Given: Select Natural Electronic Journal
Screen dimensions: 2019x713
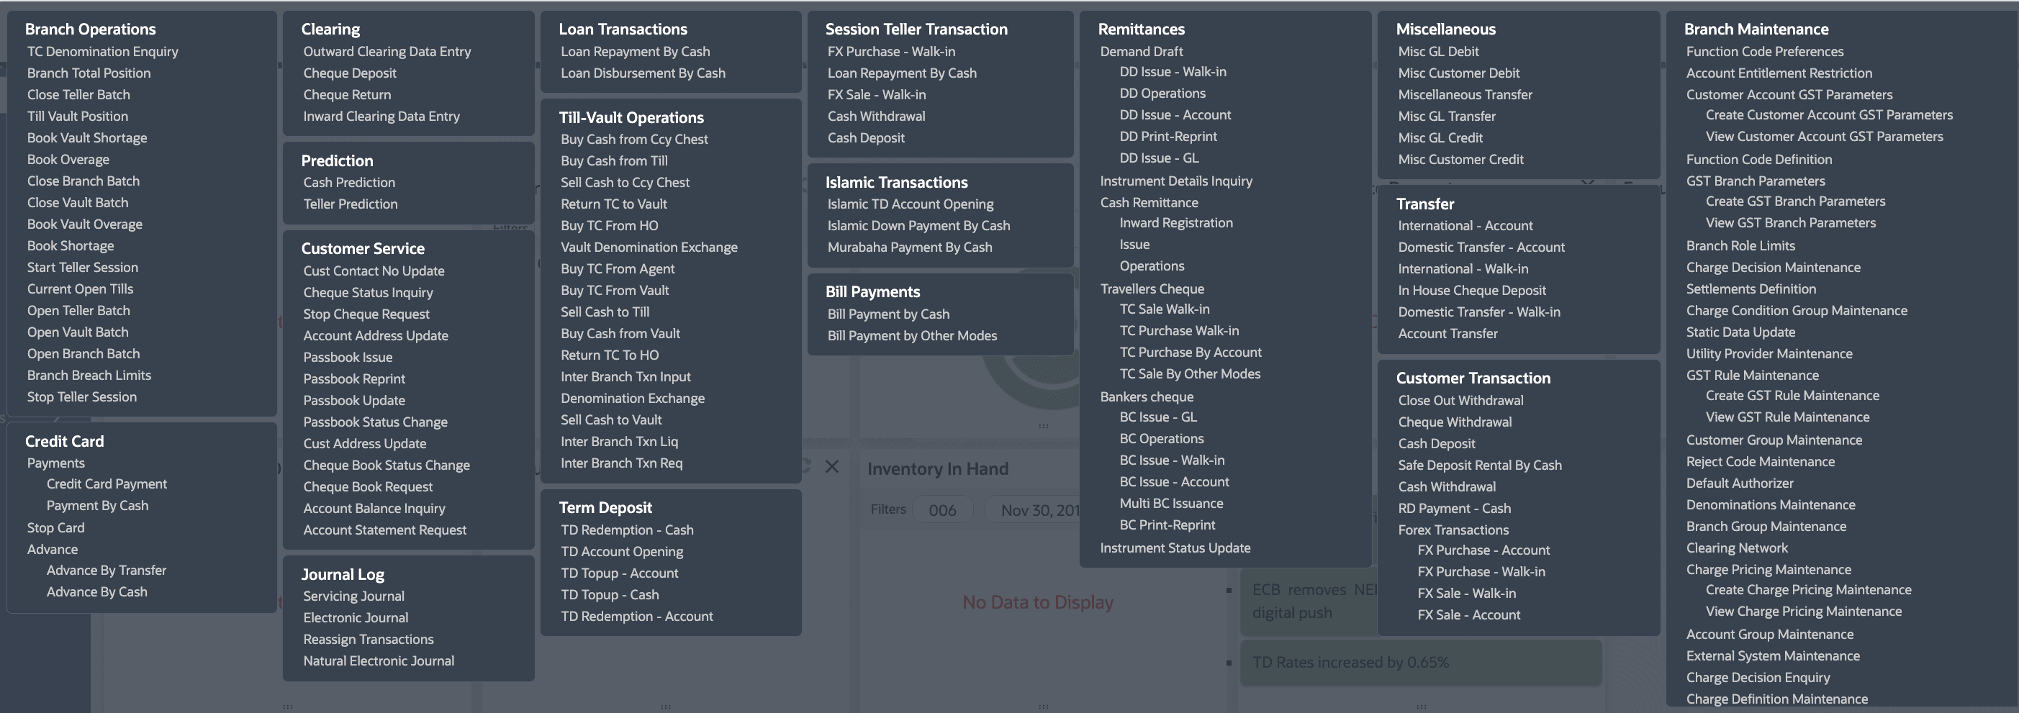Looking at the screenshot, I should coord(379,661).
